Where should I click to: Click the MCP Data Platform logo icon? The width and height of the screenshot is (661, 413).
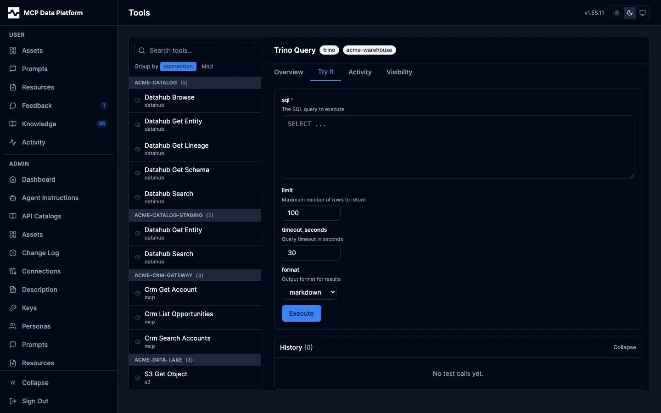coord(14,13)
